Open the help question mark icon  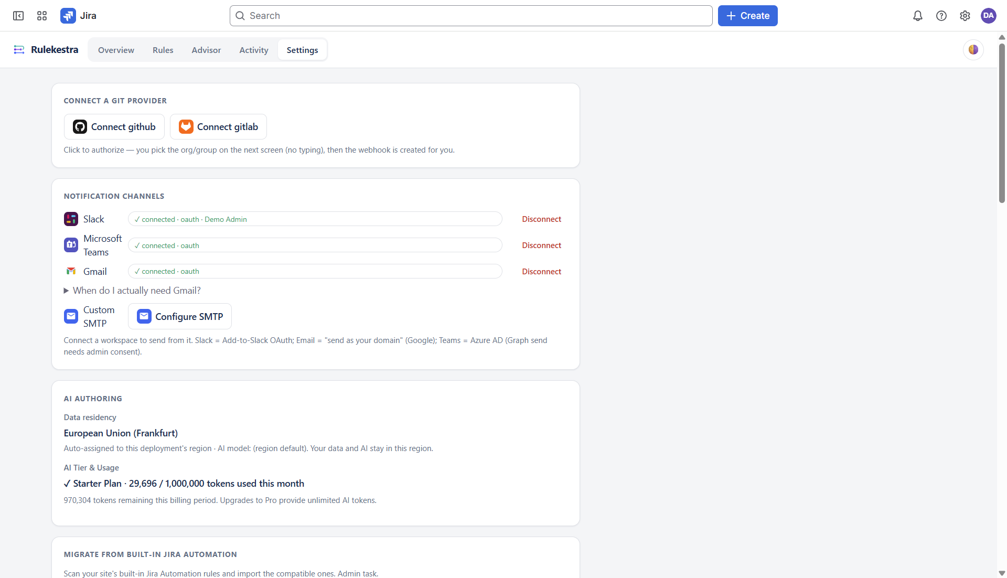[x=941, y=16]
